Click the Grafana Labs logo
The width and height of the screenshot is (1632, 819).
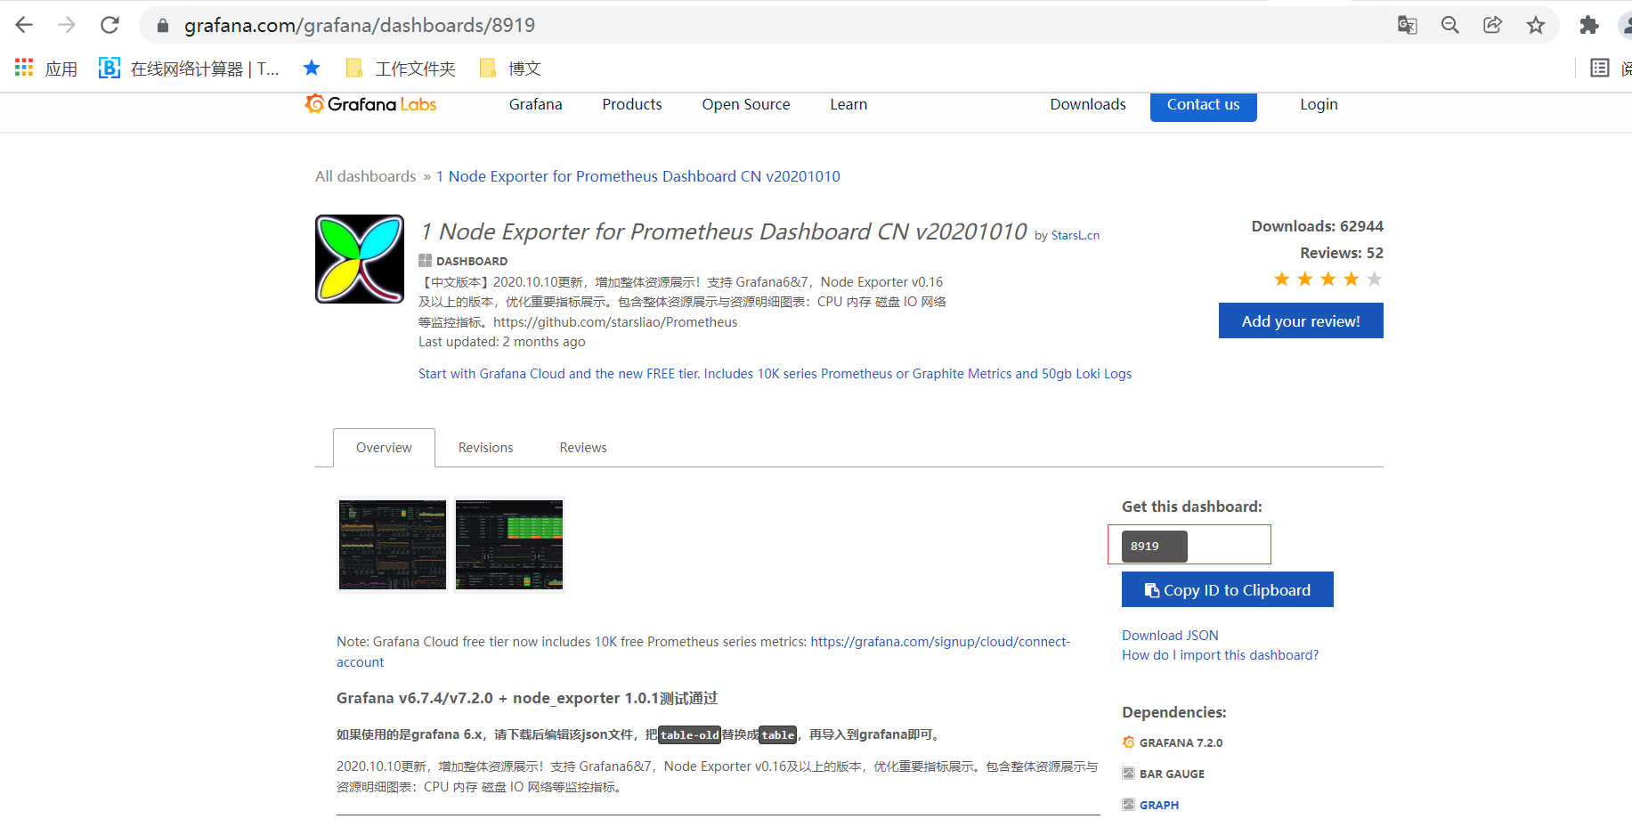[x=370, y=104]
